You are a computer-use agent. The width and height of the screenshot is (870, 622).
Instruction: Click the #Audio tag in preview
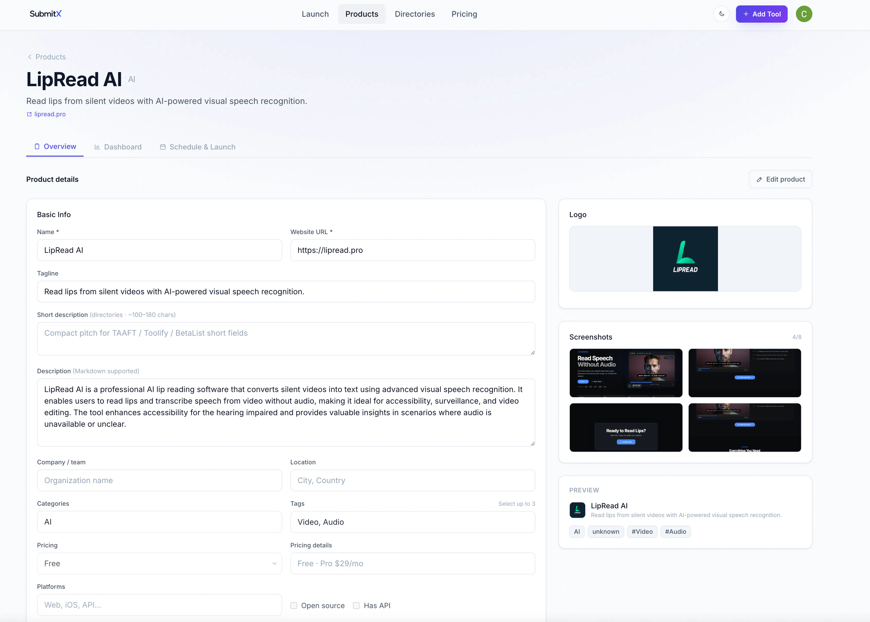[676, 532]
